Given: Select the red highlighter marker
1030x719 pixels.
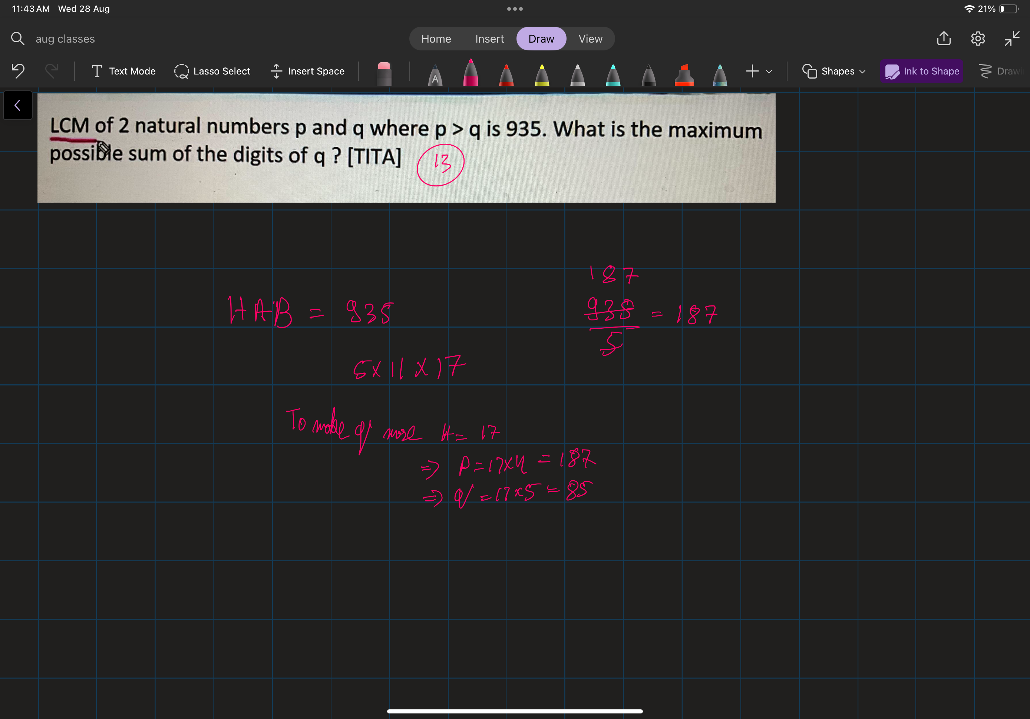Looking at the screenshot, I should tap(684, 74).
